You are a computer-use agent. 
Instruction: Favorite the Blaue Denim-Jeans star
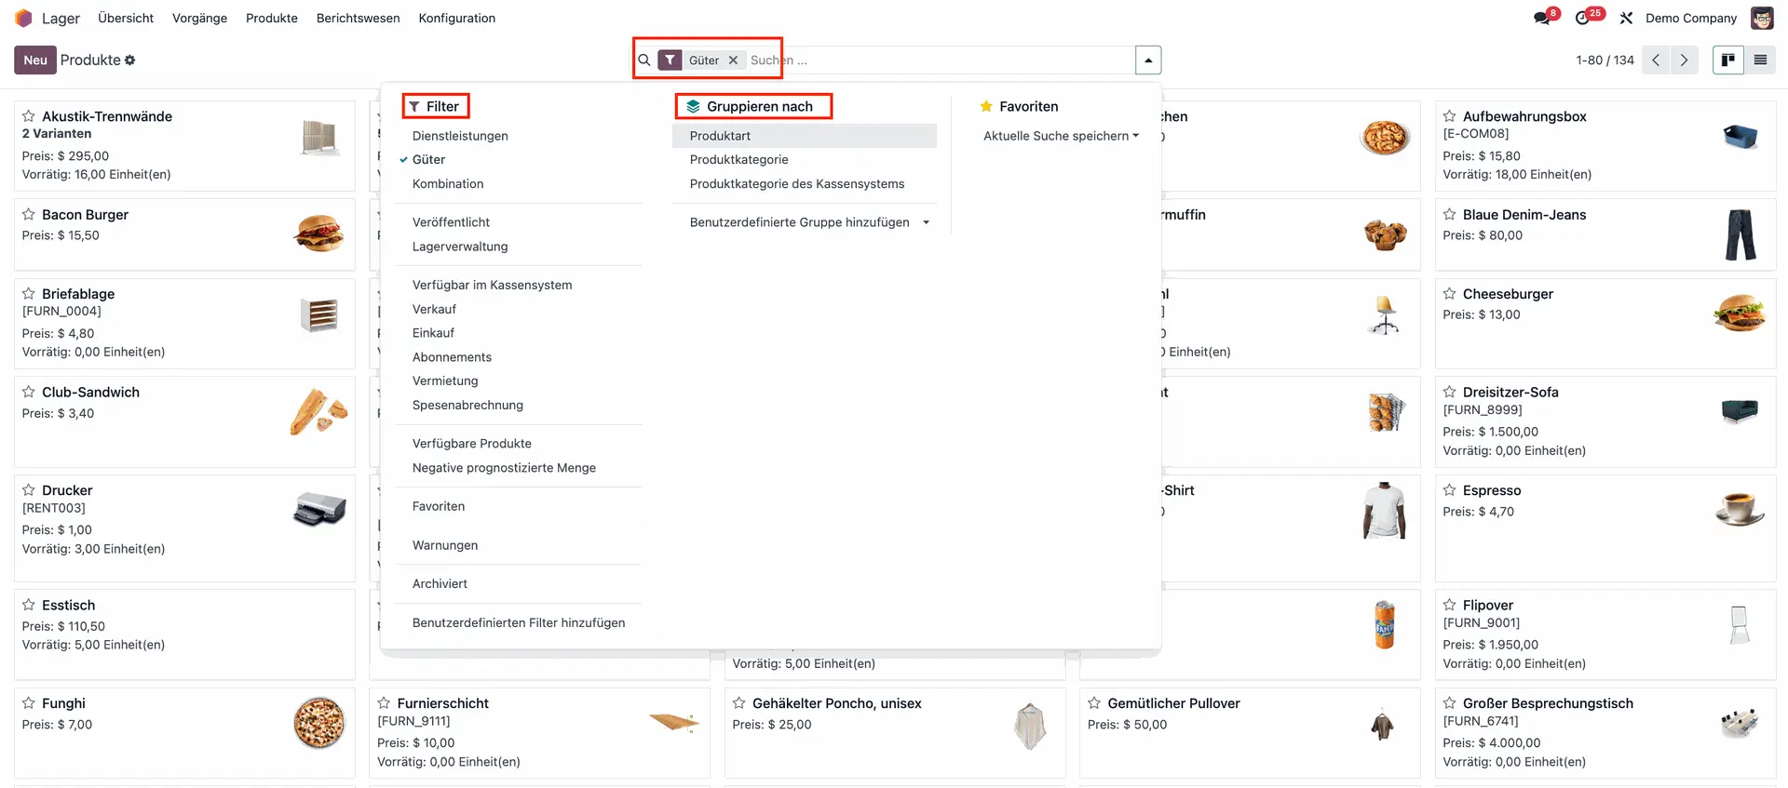coord(1450,214)
